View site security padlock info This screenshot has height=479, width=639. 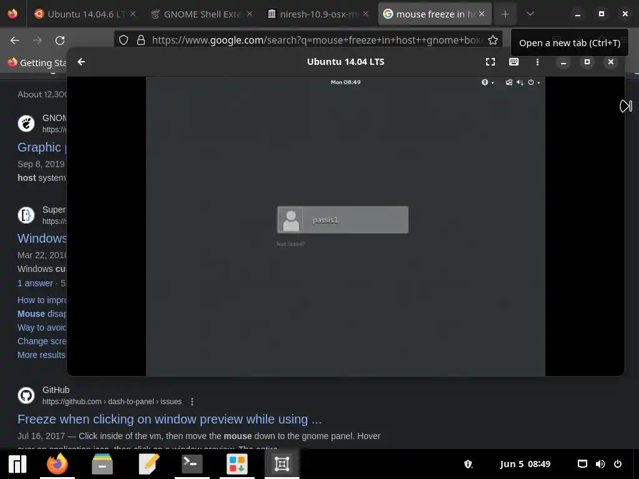(141, 40)
